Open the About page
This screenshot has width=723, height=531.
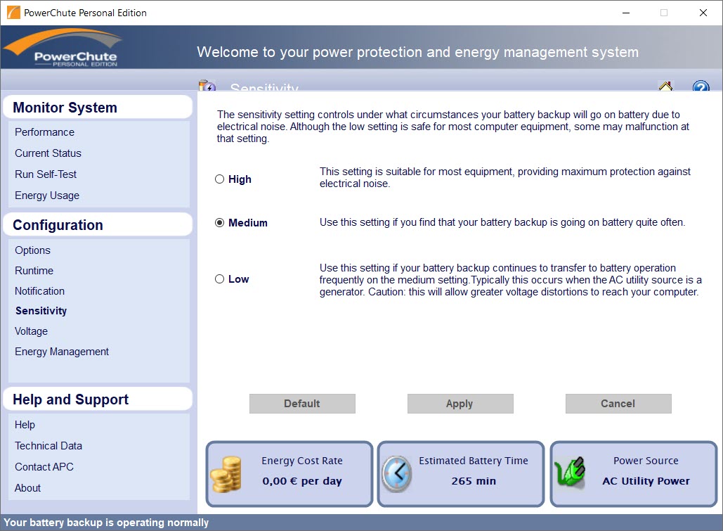click(x=27, y=488)
